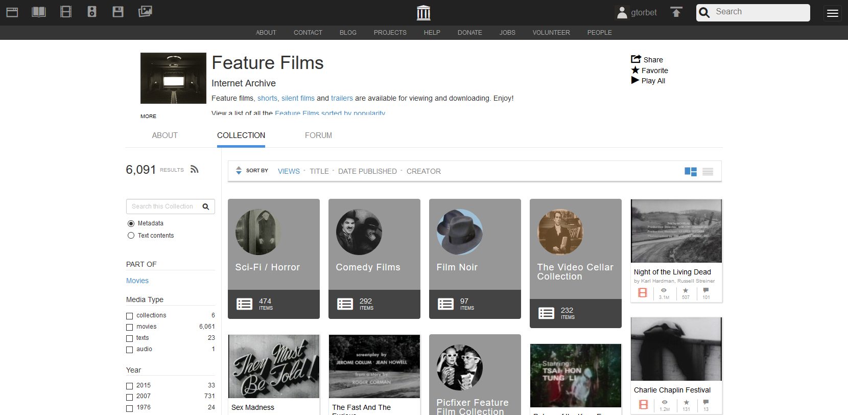Click DONATE in navigation bar
Screen dimensions: 848x415
pos(469,32)
